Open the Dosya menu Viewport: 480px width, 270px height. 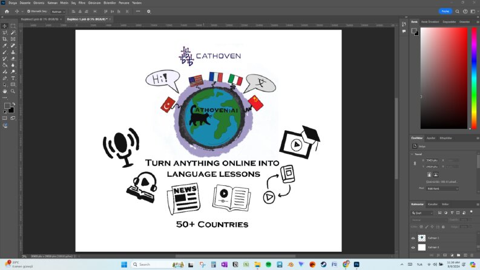[x=13, y=3]
